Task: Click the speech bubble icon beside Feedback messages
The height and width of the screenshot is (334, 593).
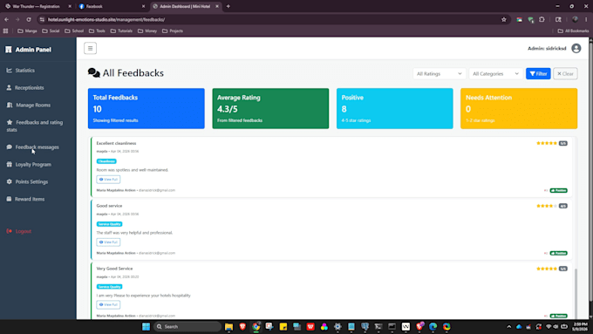Action: pyautogui.click(x=9, y=147)
